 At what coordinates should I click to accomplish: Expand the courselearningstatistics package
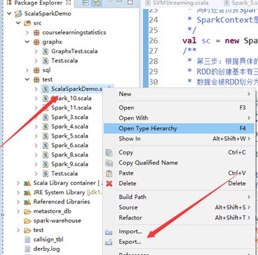tap(27, 32)
